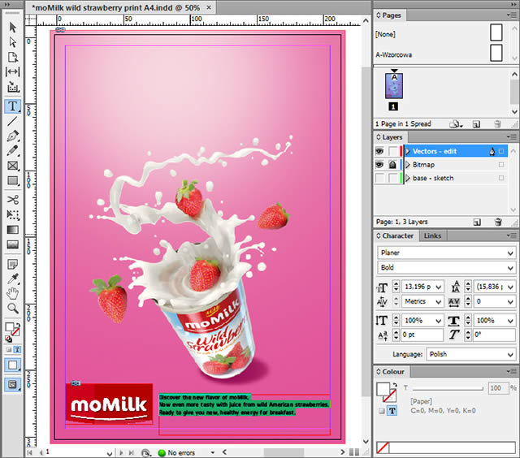Click the Fill and Stroke swatch in toolbox
Viewport: 520px width, 458px height.
12,330
